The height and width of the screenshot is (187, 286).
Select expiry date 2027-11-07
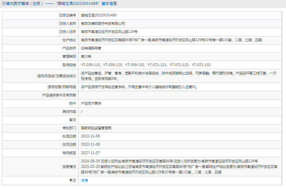pyautogui.click(x=90, y=153)
